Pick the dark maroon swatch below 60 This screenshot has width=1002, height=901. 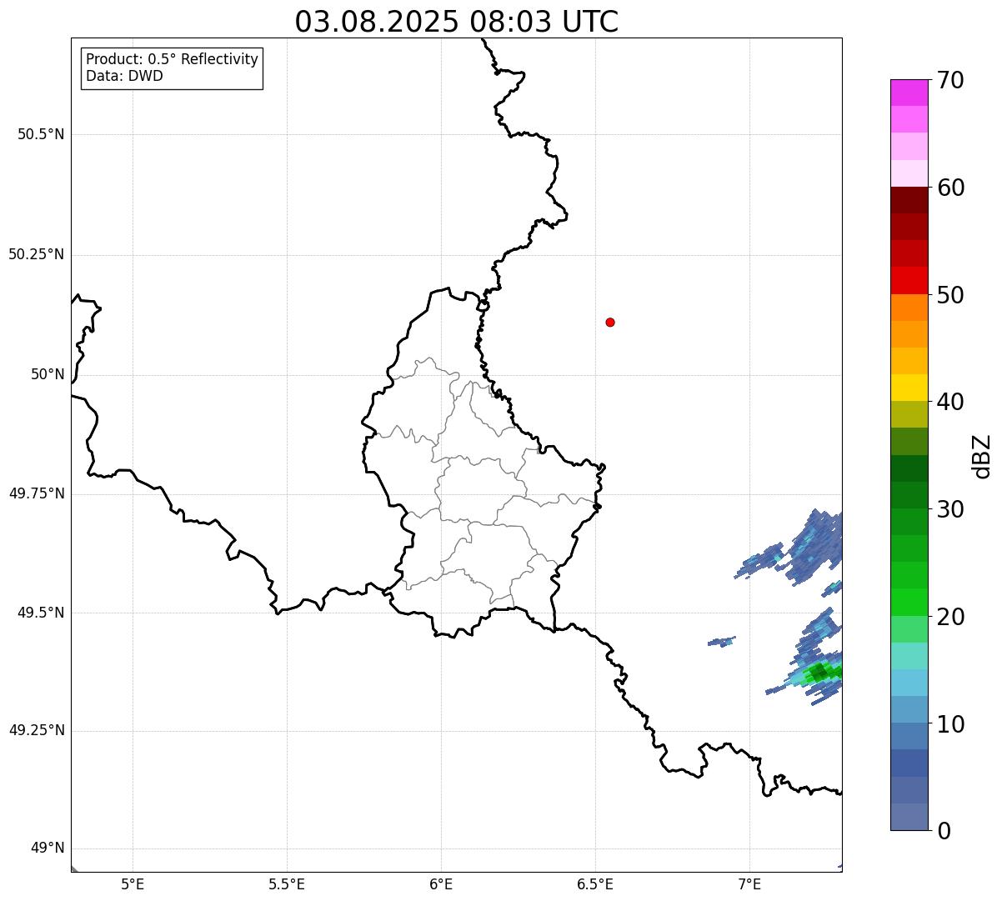909,200
